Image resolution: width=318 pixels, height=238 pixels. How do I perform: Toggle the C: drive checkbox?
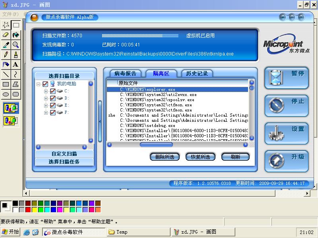53,91
